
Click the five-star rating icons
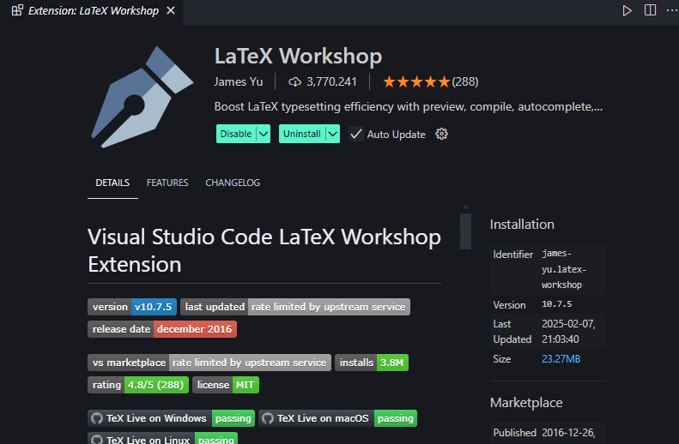416,81
